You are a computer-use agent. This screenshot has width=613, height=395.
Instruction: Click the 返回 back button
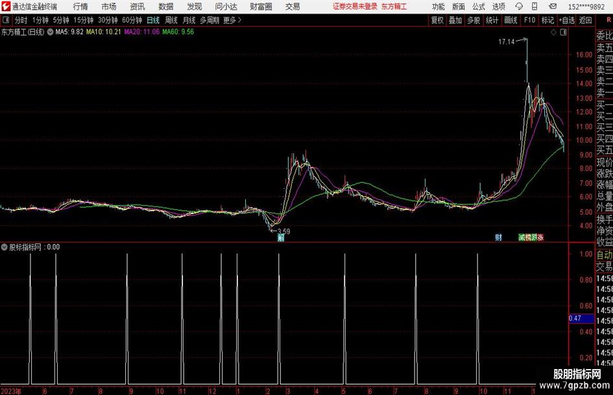(585, 20)
